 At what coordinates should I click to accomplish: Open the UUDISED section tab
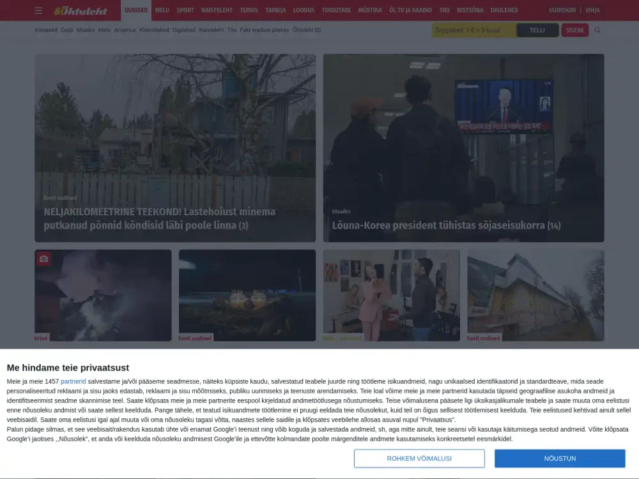tap(136, 10)
